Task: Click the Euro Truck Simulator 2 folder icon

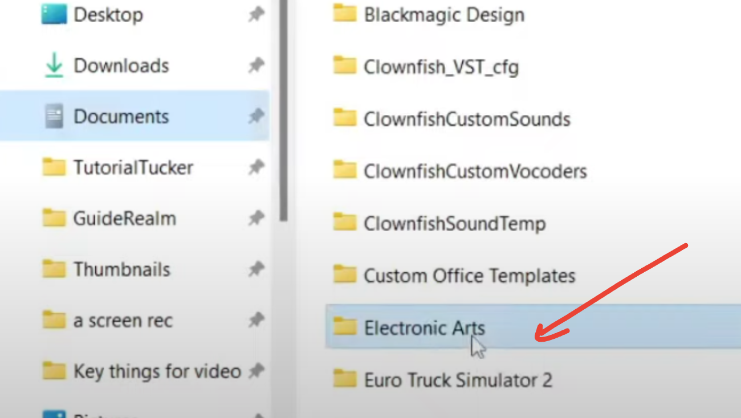Action: coord(344,379)
